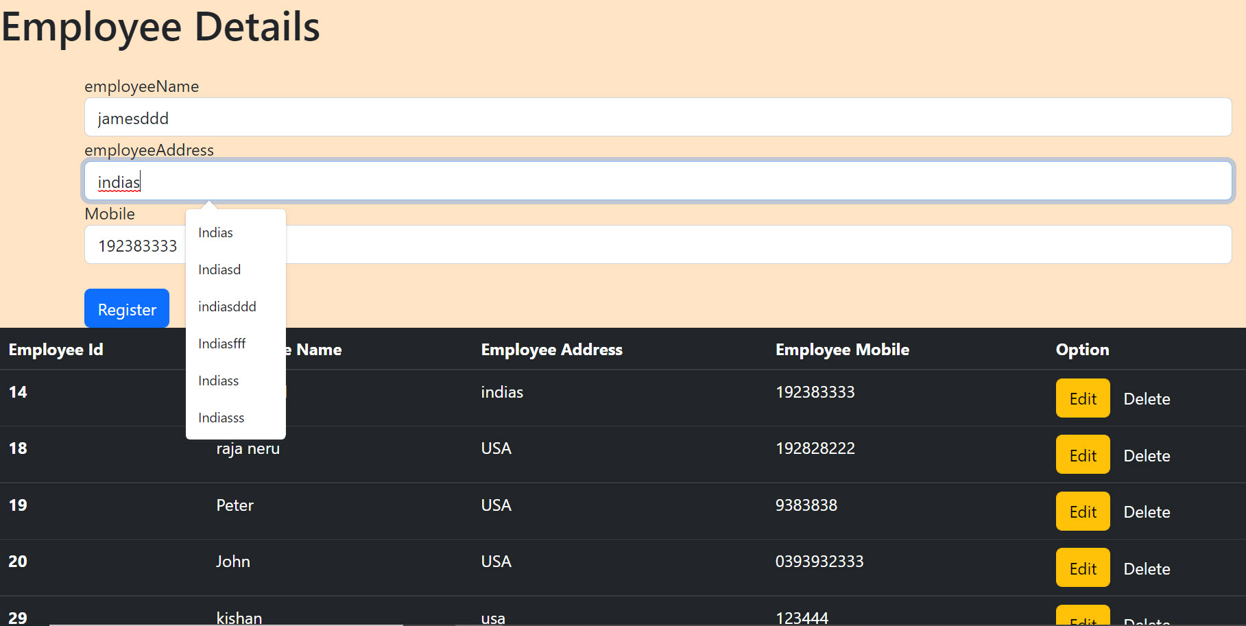Edit the employee with Id 14
1246x626 pixels.
(x=1083, y=398)
